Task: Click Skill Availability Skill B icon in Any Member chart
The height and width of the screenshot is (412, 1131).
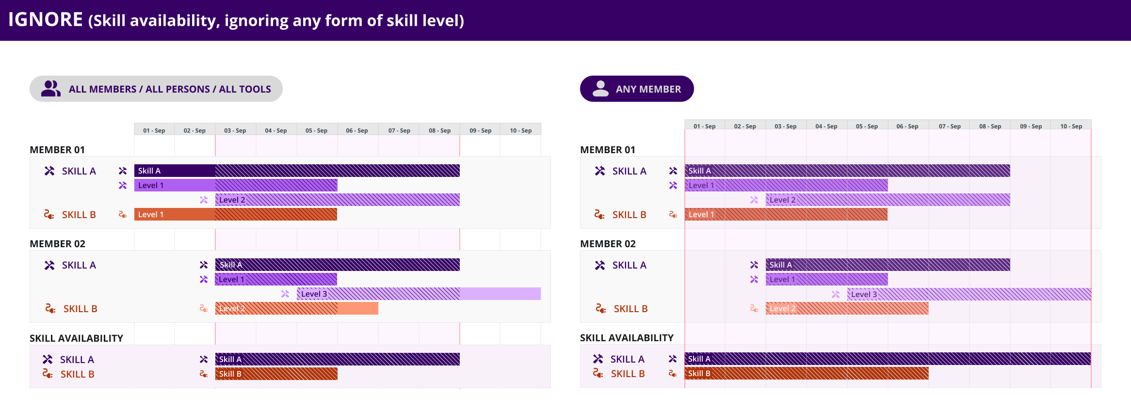Action: point(598,374)
